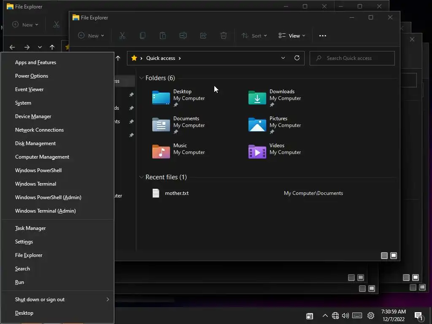Open the See more (three dots) menu
The image size is (432, 324).
click(x=323, y=35)
